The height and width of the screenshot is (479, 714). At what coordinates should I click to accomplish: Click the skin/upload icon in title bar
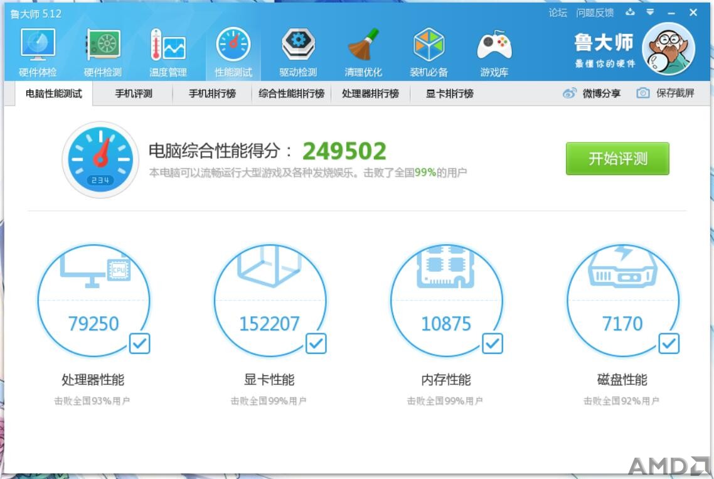tap(630, 13)
